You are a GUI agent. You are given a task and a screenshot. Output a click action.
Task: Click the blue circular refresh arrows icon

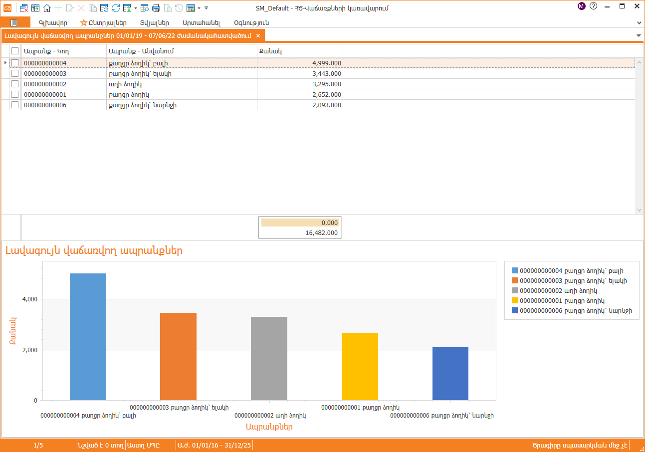click(x=116, y=8)
